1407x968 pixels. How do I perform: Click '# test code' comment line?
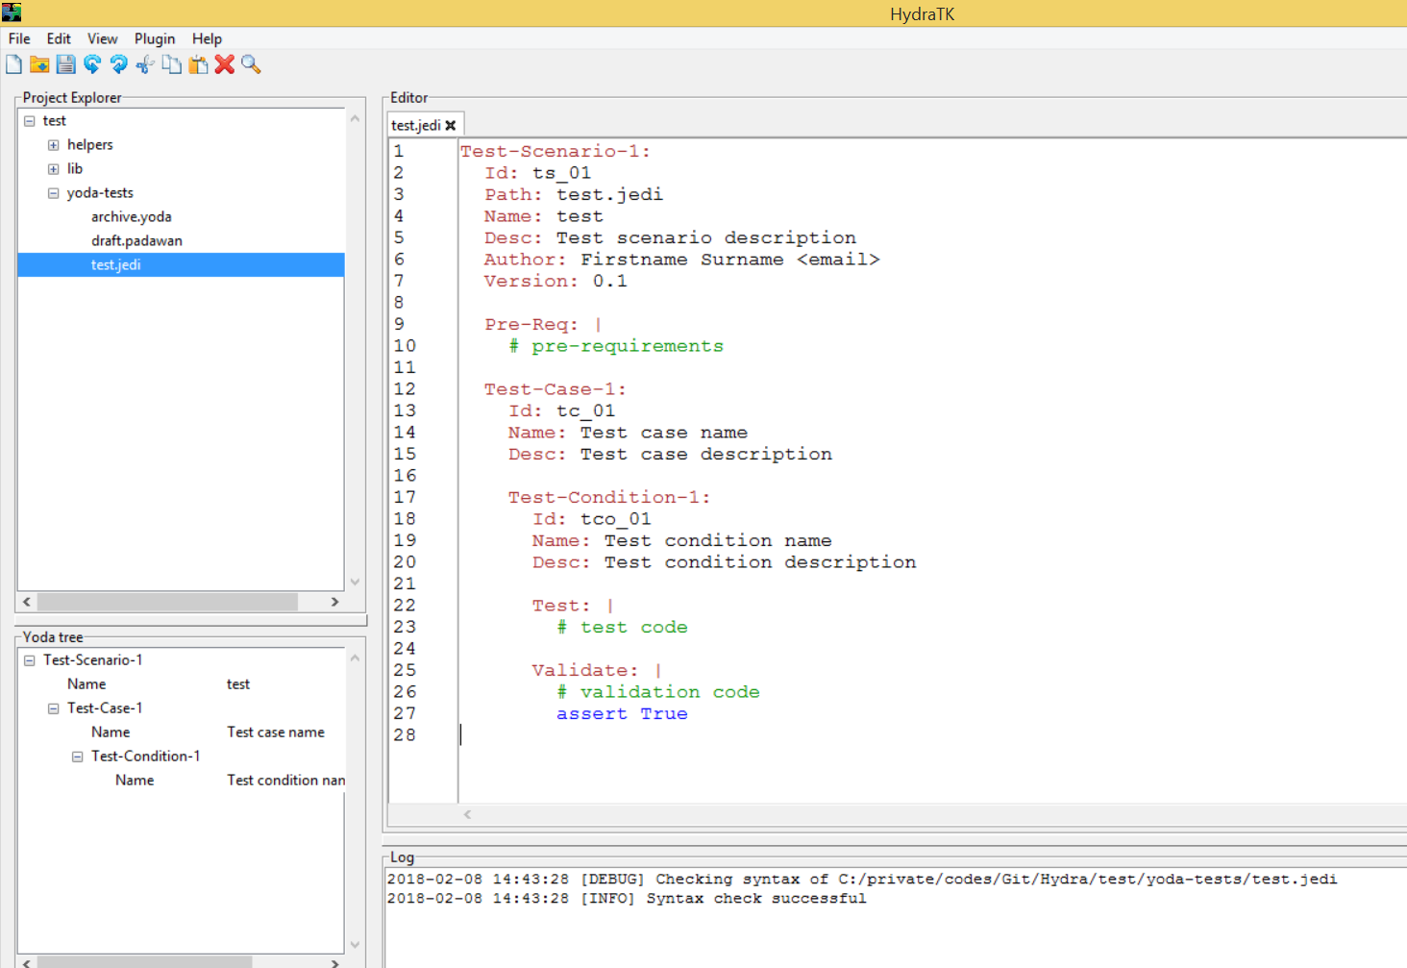pyautogui.click(x=623, y=627)
